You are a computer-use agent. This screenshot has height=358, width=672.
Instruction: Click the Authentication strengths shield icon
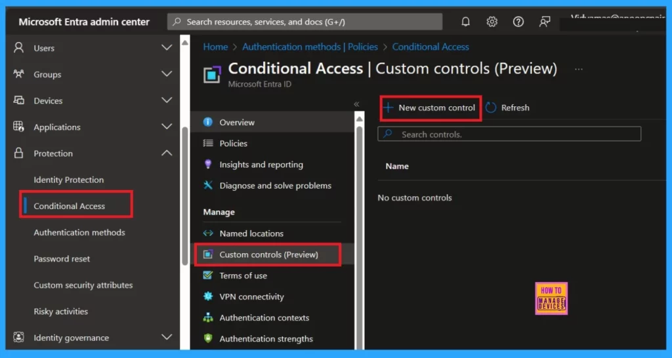click(x=208, y=338)
